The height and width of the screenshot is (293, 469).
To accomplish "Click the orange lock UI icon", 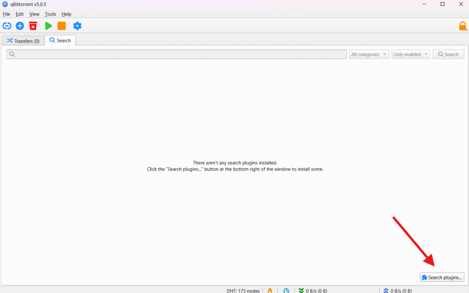I will click(463, 26).
